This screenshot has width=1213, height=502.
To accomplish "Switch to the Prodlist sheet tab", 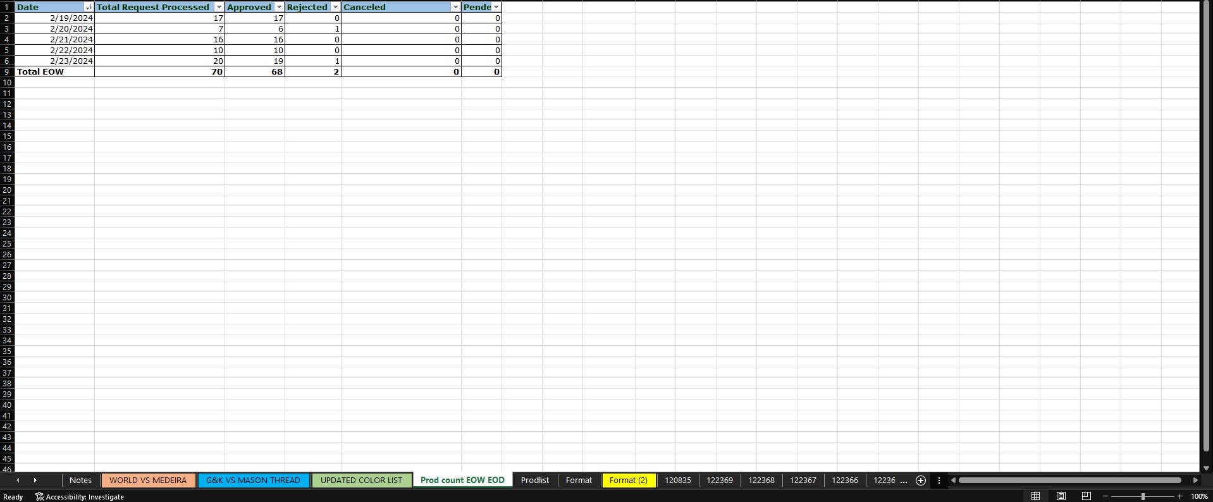I will pos(535,481).
